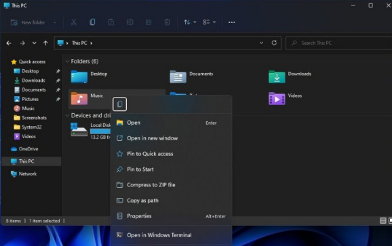Go back with the left arrow

pos(9,43)
